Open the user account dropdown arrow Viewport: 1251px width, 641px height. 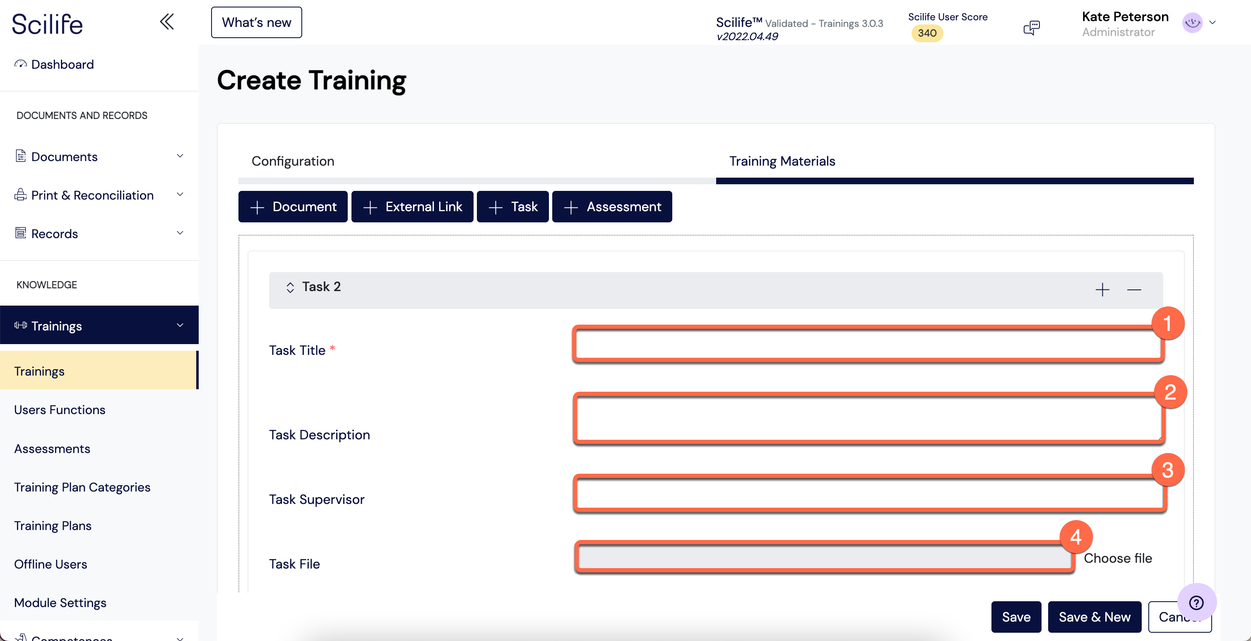[1213, 22]
